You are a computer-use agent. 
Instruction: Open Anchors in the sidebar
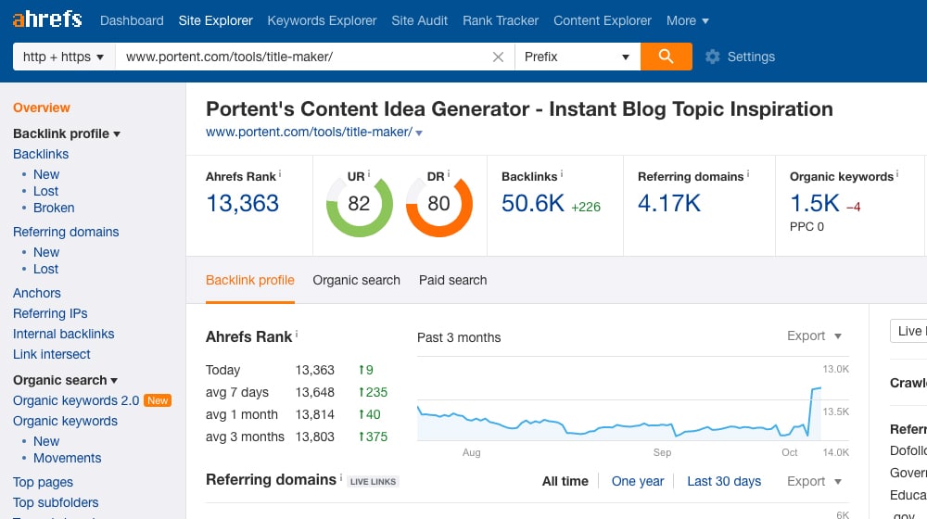[x=37, y=293]
